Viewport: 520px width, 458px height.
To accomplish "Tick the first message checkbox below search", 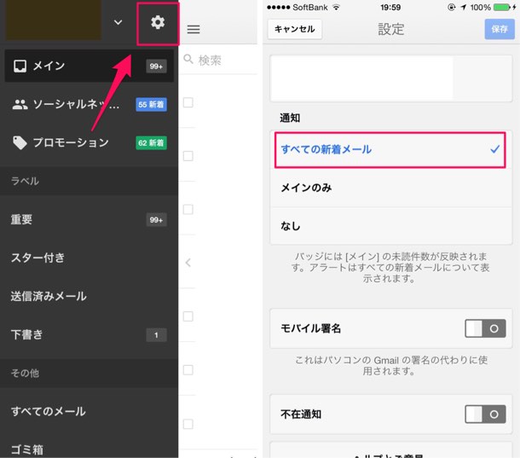I will (x=188, y=102).
